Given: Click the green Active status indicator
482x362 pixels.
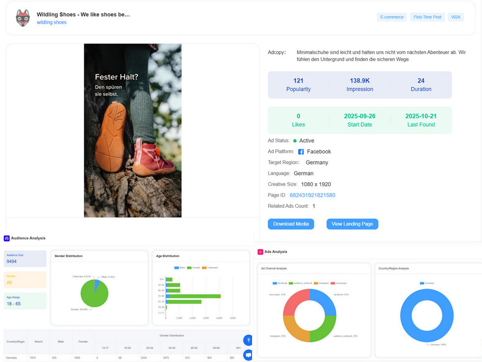Looking at the screenshot, I should (294, 140).
